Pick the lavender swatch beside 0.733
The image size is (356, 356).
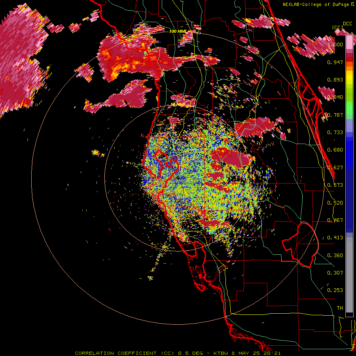[x=349, y=125]
